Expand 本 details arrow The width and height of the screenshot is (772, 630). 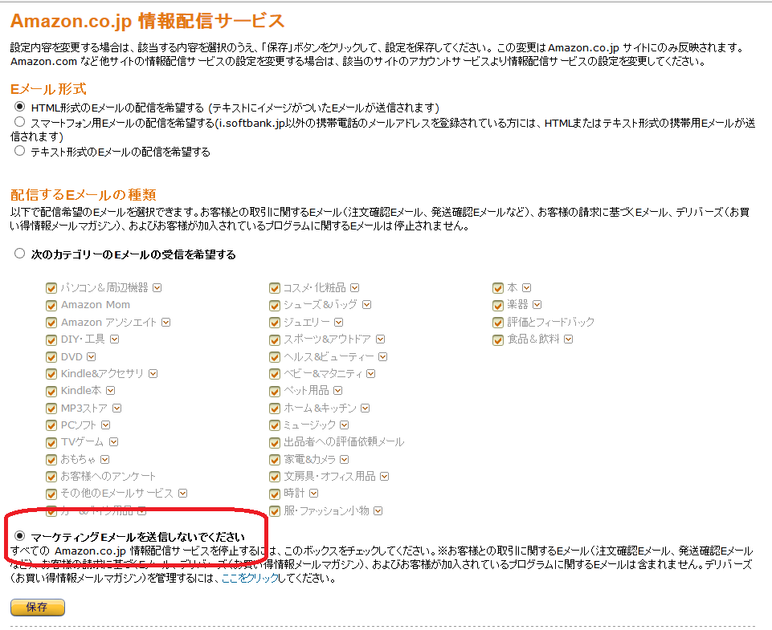point(527,287)
